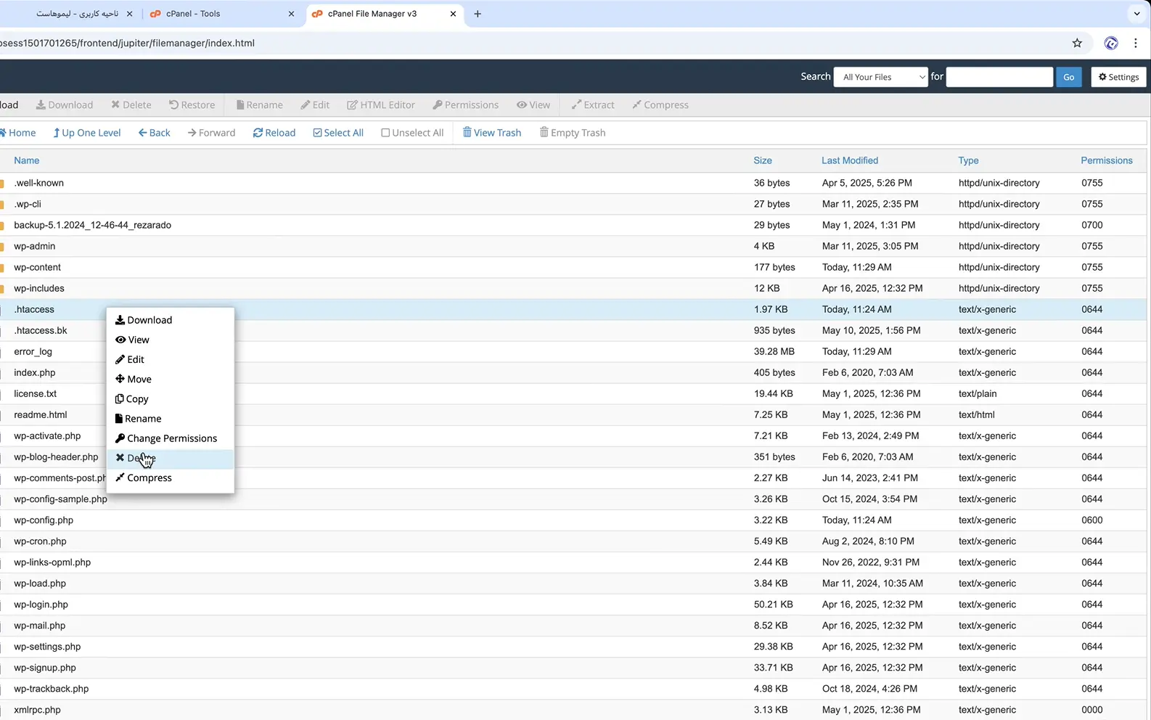
Task: Click the Settings gear button
Action: pyautogui.click(x=1118, y=77)
